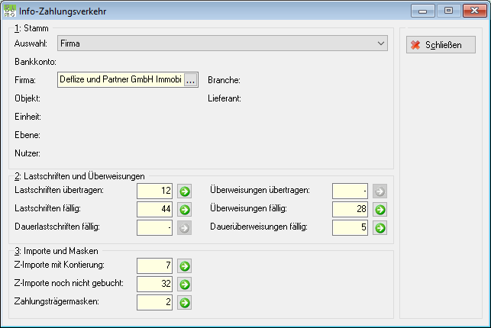The image size is (491, 328).
Task: Click the Info-Zahlungsverkehr title bar app icon
Action: 10,11
